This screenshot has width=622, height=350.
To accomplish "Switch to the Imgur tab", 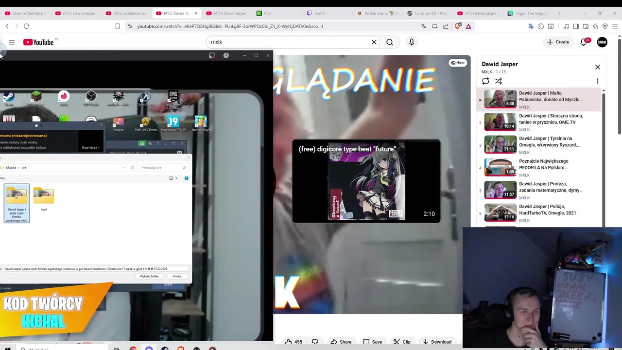I will [528, 13].
